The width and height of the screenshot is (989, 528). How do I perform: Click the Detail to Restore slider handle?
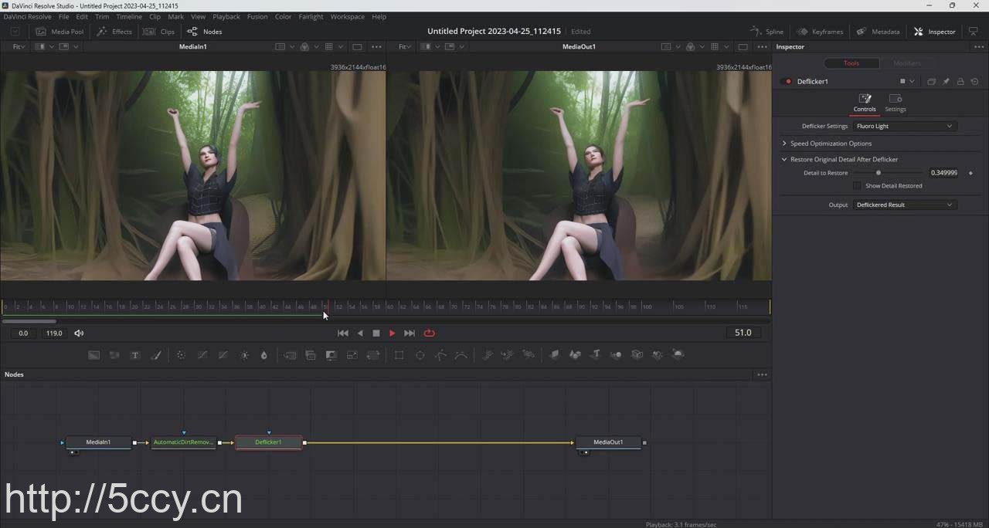tap(879, 173)
